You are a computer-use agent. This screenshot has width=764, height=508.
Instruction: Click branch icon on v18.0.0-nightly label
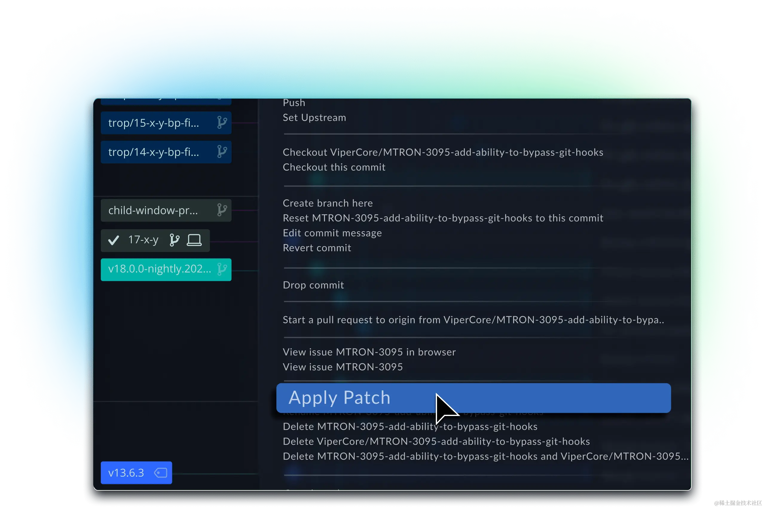pyautogui.click(x=222, y=269)
